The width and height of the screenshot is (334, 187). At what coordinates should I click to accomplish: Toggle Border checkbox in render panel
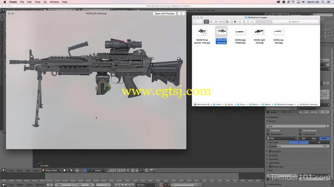point(268,112)
